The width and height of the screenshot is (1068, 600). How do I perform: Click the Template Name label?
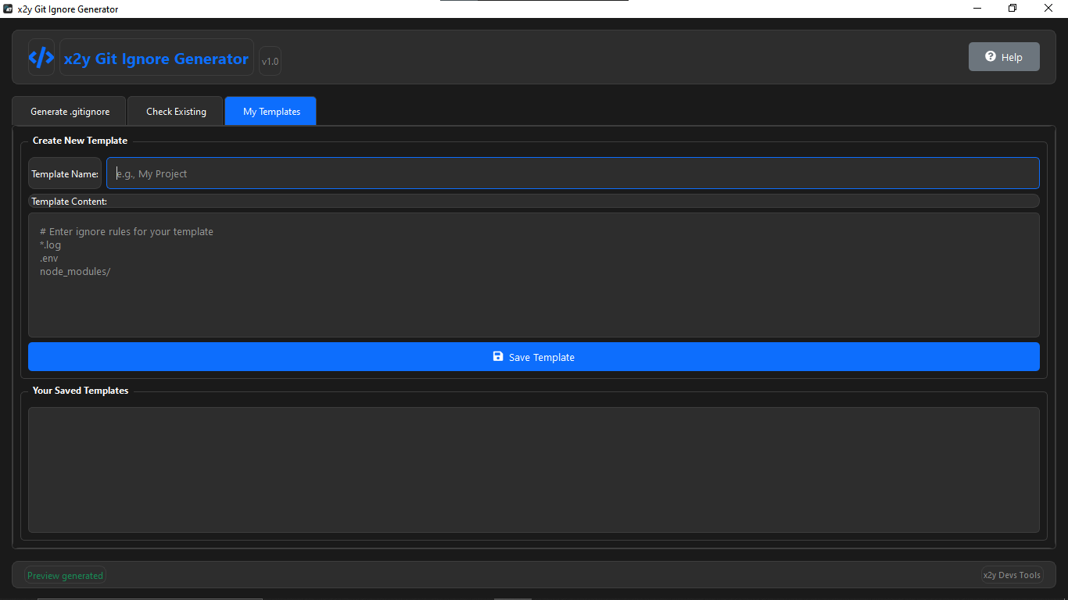point(65,173)
